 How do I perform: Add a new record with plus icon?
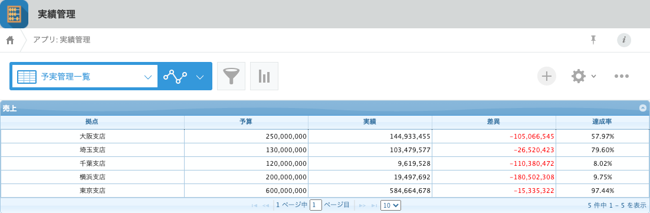547,76
